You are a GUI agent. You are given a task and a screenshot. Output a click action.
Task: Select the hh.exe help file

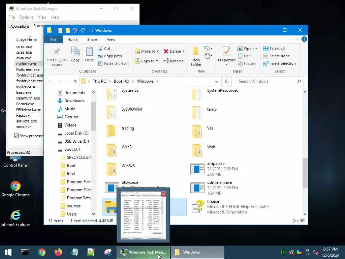[230, 207]
